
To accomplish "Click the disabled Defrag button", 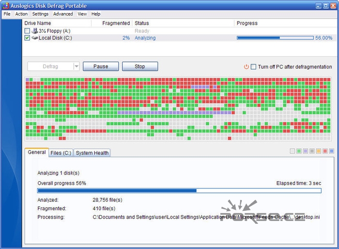I will [x=50, y=66].
